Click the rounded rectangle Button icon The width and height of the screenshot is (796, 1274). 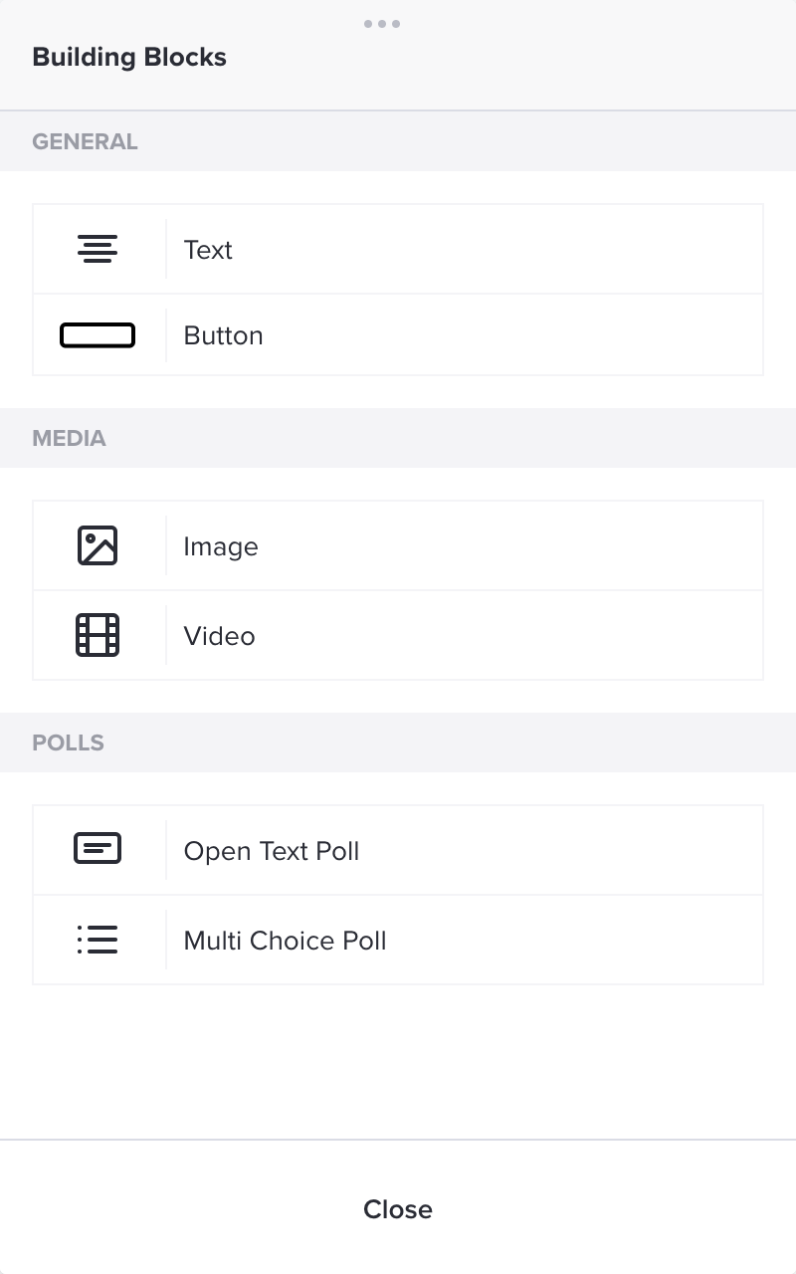(x=98, y=335)
